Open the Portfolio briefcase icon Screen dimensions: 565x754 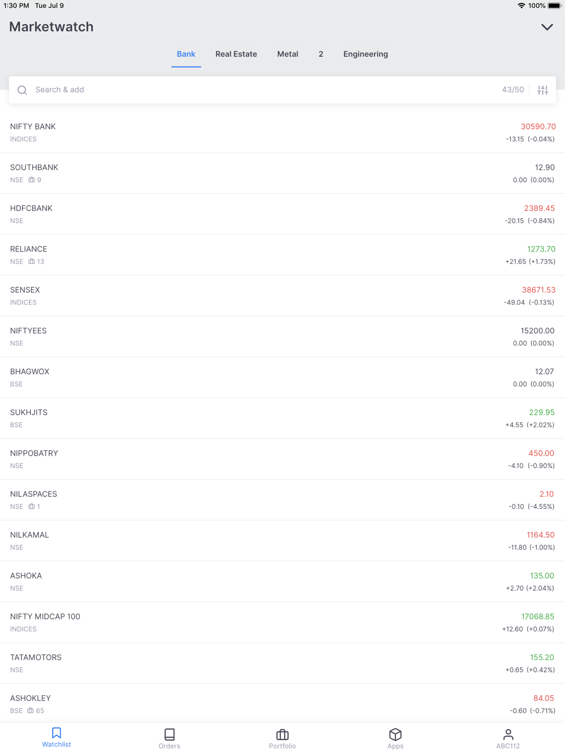(282, 734)
